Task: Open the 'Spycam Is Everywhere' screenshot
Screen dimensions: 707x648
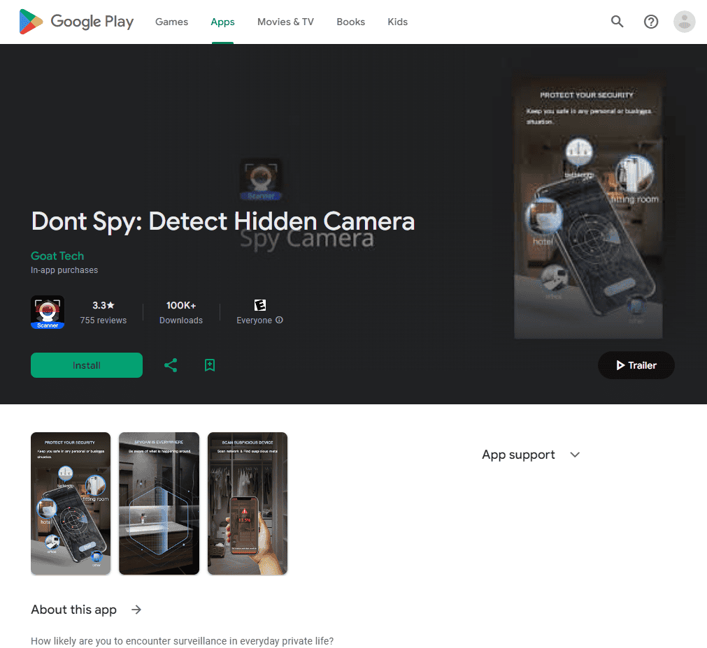Action: (159, 503)
